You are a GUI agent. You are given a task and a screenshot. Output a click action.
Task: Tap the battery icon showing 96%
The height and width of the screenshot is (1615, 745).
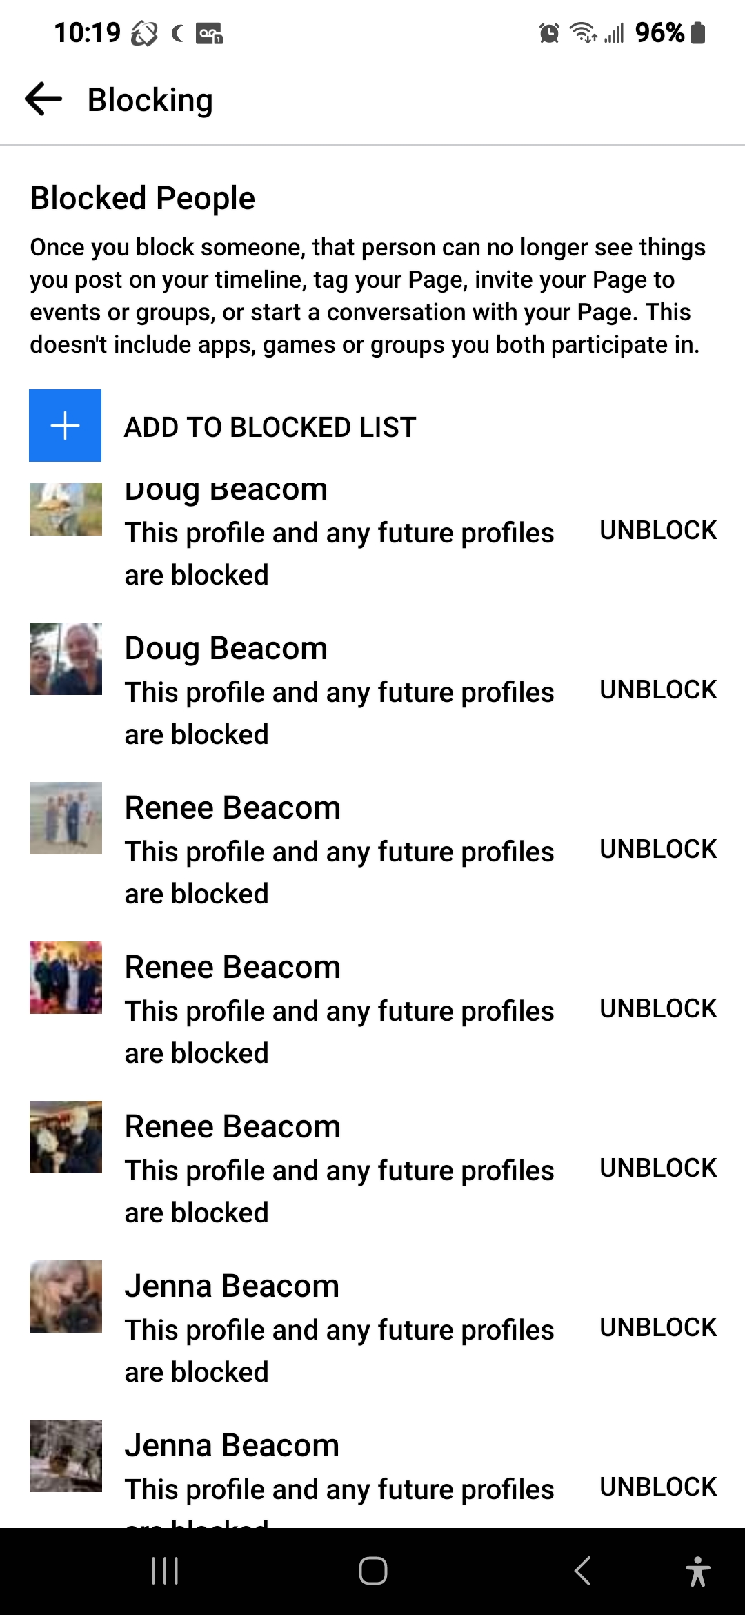point(698,32)
